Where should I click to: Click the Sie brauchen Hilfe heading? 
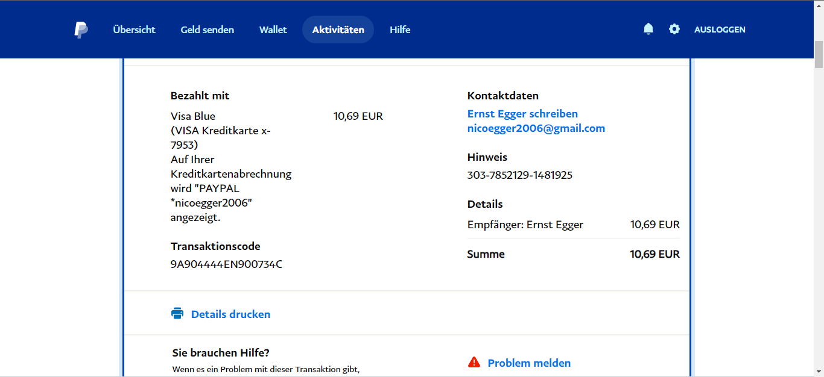pos(221,353)
